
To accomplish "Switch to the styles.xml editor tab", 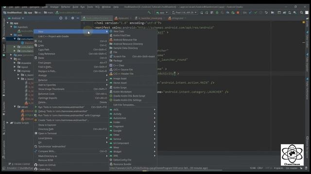I will [x=123, y=18].
